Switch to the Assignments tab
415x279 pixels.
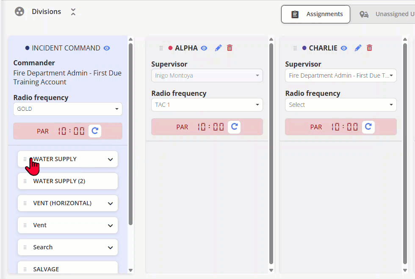click(316, 14)
